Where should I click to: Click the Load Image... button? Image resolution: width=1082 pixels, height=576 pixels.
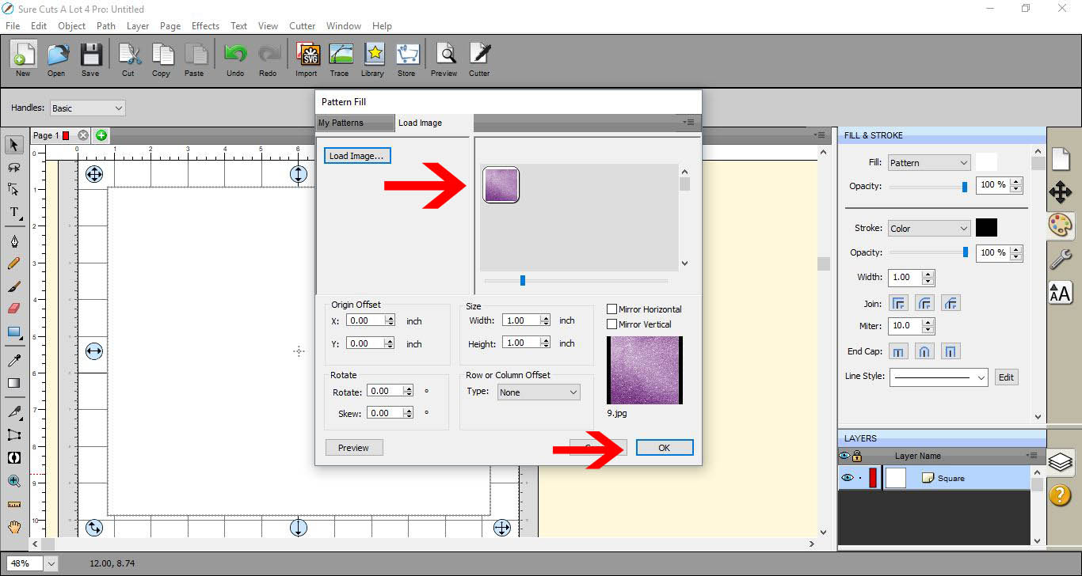[356, 156]
